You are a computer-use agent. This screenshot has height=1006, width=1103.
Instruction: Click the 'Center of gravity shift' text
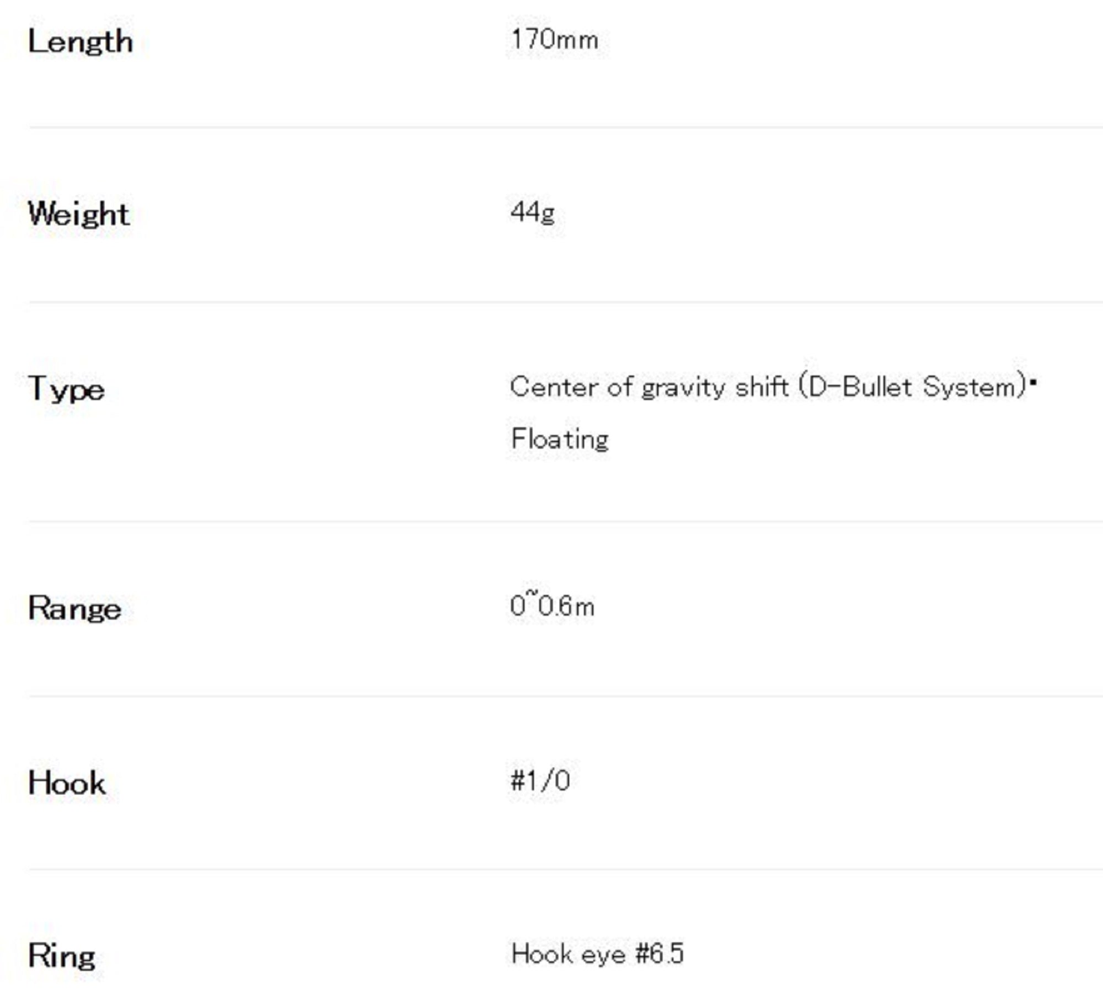649,387
